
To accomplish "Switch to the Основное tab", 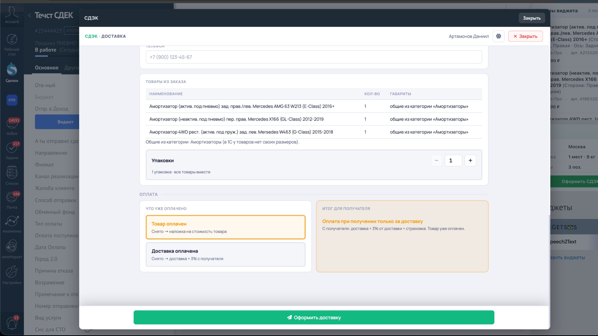I will (x=47, y=68).
